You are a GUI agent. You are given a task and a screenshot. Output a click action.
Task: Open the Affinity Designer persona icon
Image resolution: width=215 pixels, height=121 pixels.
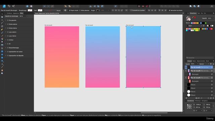coord(4,6)
